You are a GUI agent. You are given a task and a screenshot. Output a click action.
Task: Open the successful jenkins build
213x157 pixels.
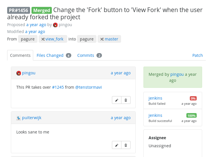tap(155, 115)
